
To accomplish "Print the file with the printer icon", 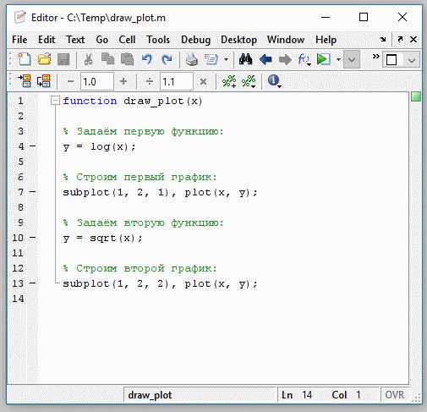I will coord(192,59).
